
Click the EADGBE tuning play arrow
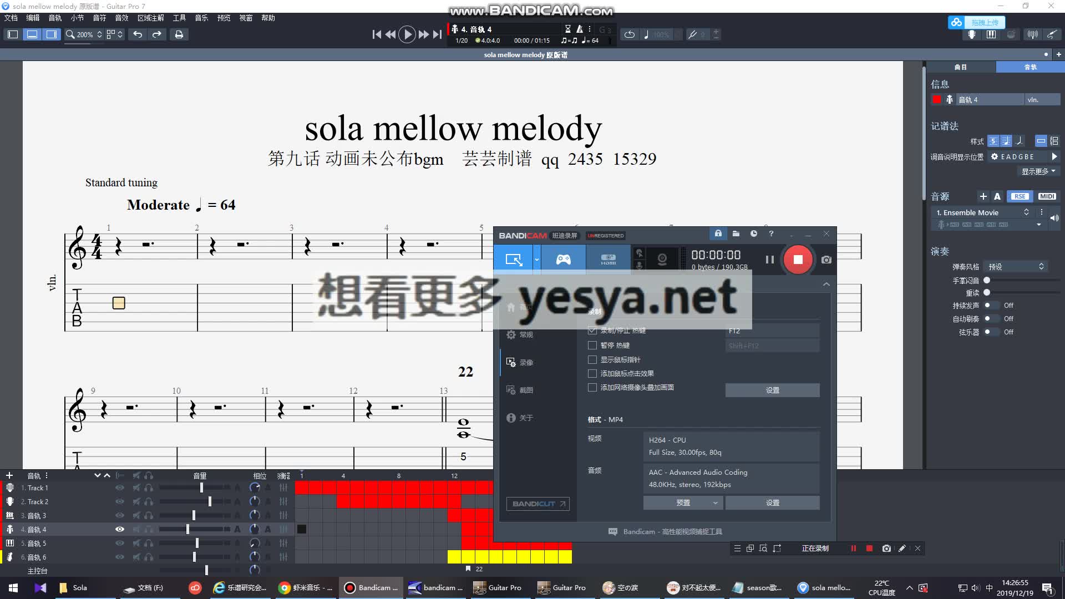click(x=1054, y=157)
